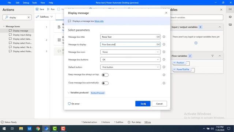The image size is (234, 132).
Task: Select the PowerTExtFile flow variable
Action: (x=182, y=69)
